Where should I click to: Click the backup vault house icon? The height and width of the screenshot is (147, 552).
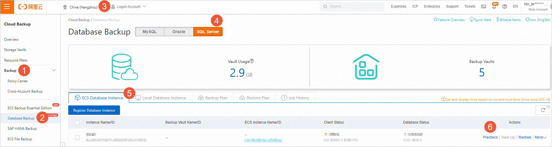tap(366, 67)
